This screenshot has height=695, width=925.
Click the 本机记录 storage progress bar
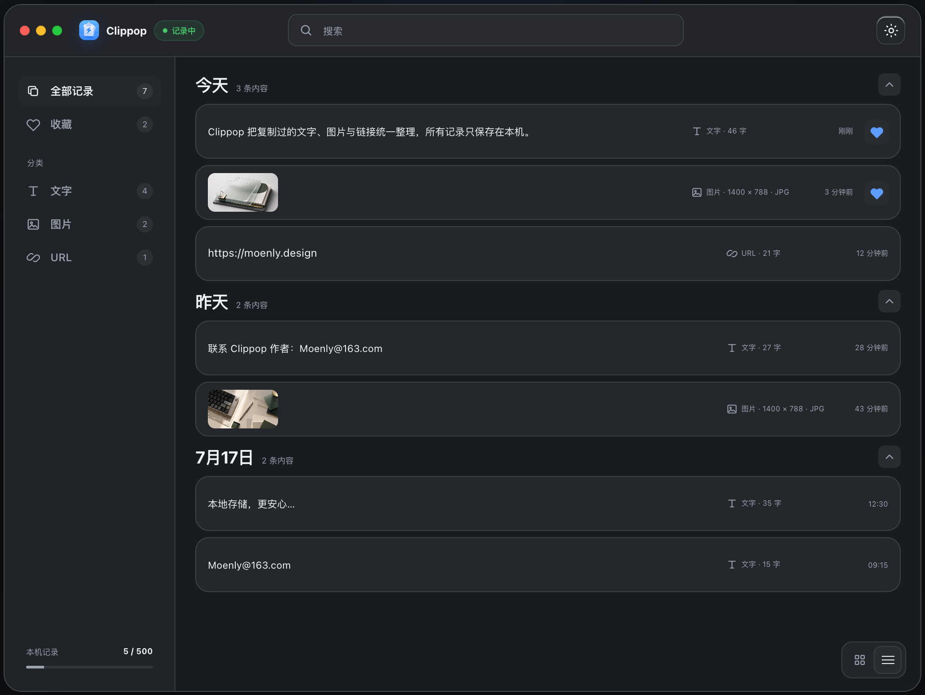(x=90, y=667)
